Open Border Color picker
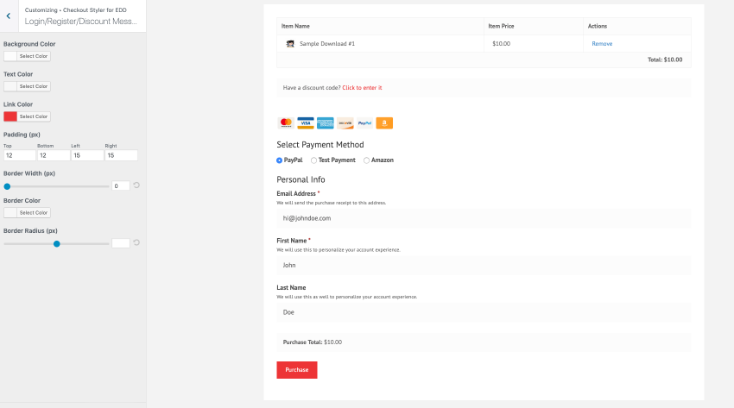Screen dimensions: 734x408 click(x=27, y=213)
